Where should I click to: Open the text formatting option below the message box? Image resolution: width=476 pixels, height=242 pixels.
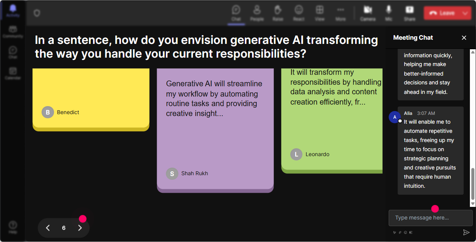[x=395, y=232]
